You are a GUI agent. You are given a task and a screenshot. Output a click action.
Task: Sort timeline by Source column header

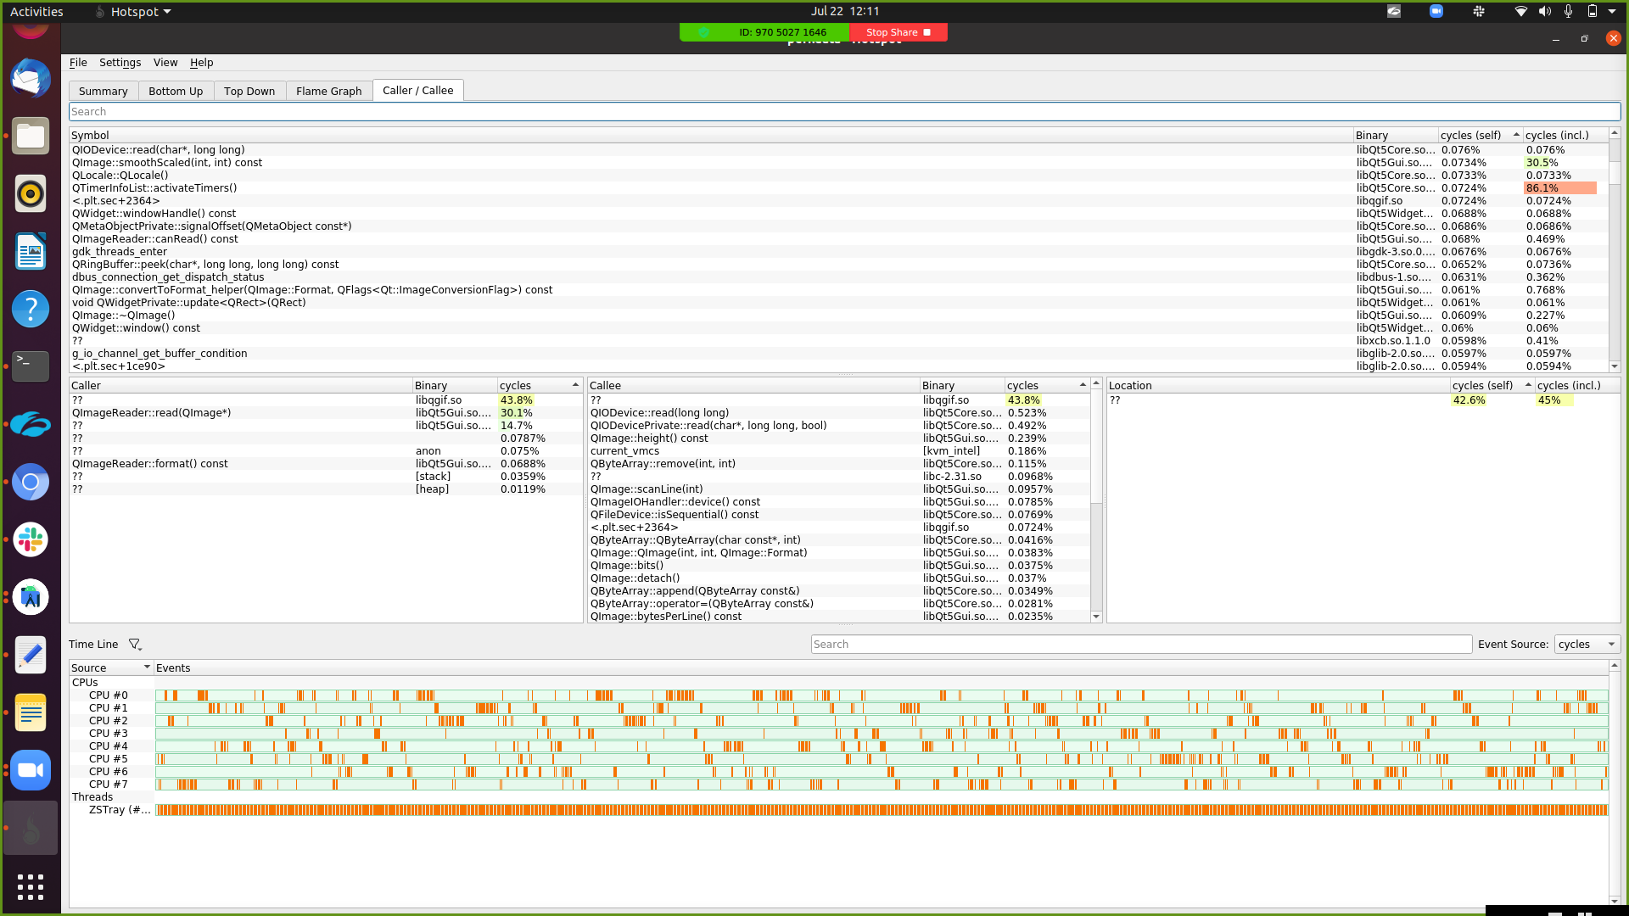(111, 668)
